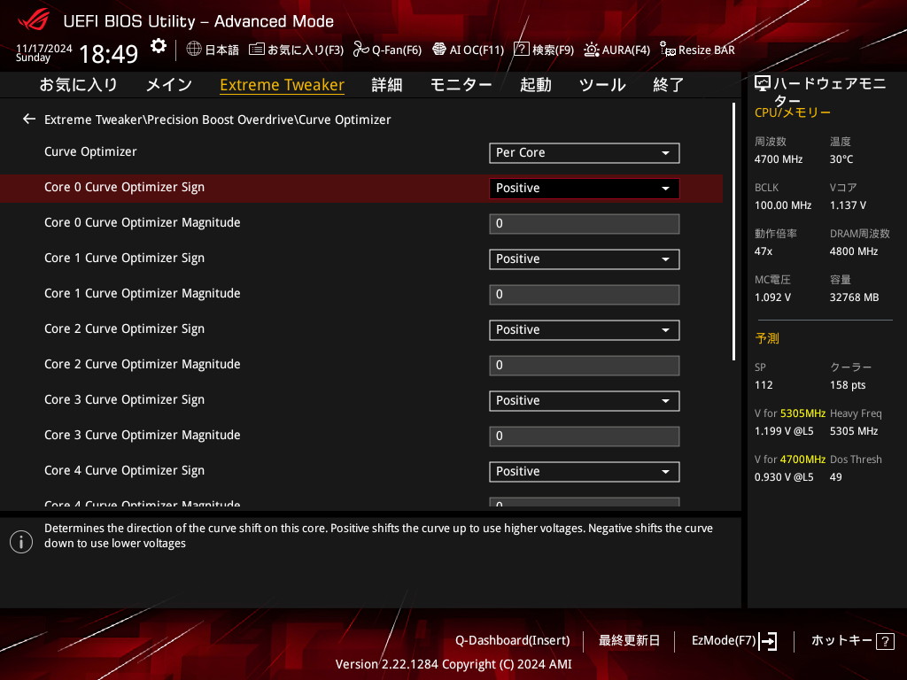This screenshot has width=907, height=680.
Task: Click 158 pts cooler value
Action: point(848,385)
